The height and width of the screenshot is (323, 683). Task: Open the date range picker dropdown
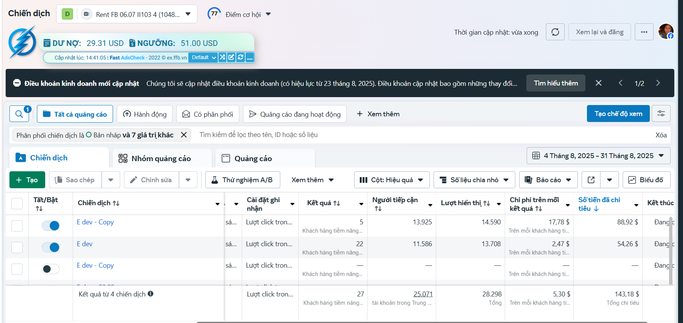click(598, 156)
